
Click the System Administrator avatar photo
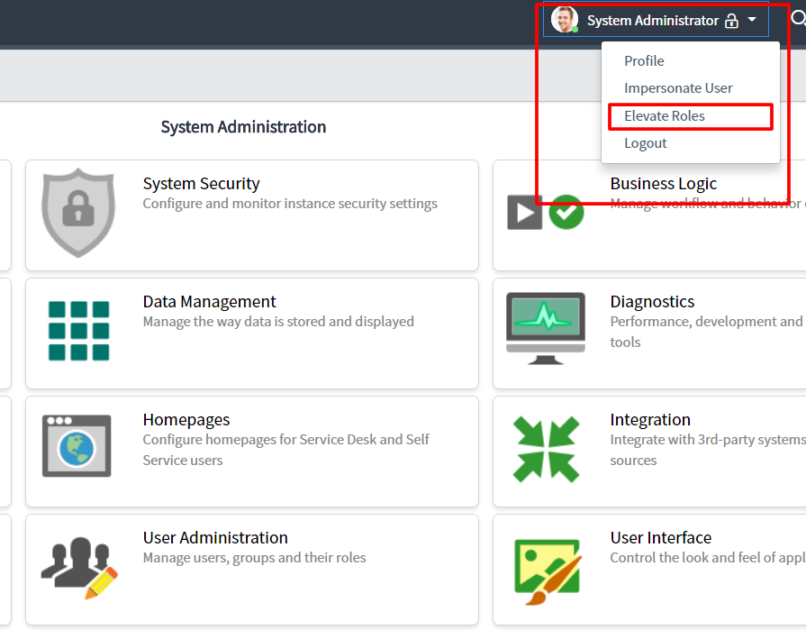[565, 20]
